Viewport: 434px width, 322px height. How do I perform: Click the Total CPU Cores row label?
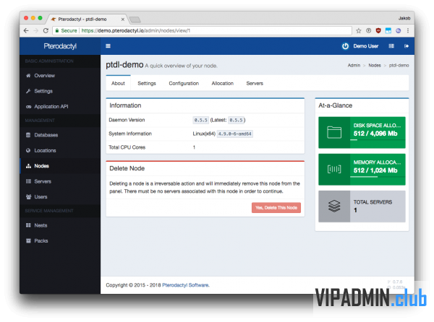pyautogui.click(x=127, y=147)
